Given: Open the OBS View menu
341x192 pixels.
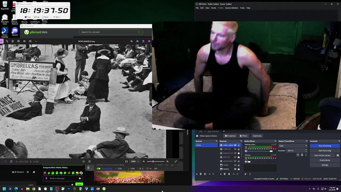Looking at the screenshot, I should tap(207, 8).
